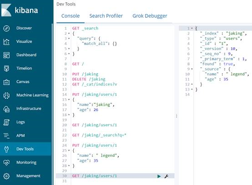
Task: Select Dev Tools wrench icon in sidebar
Action: (x=6, y=149)
